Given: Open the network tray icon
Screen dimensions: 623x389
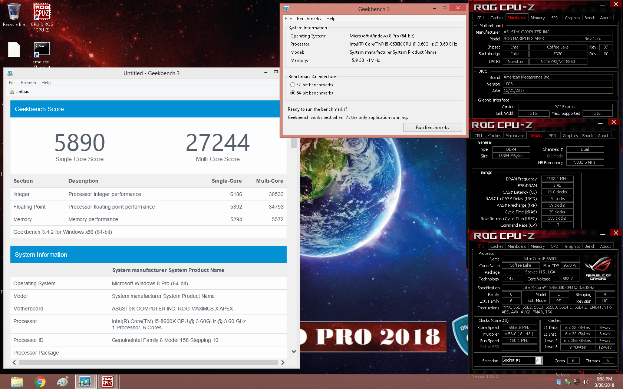Looking at the screenshot, I should [577, 382].
